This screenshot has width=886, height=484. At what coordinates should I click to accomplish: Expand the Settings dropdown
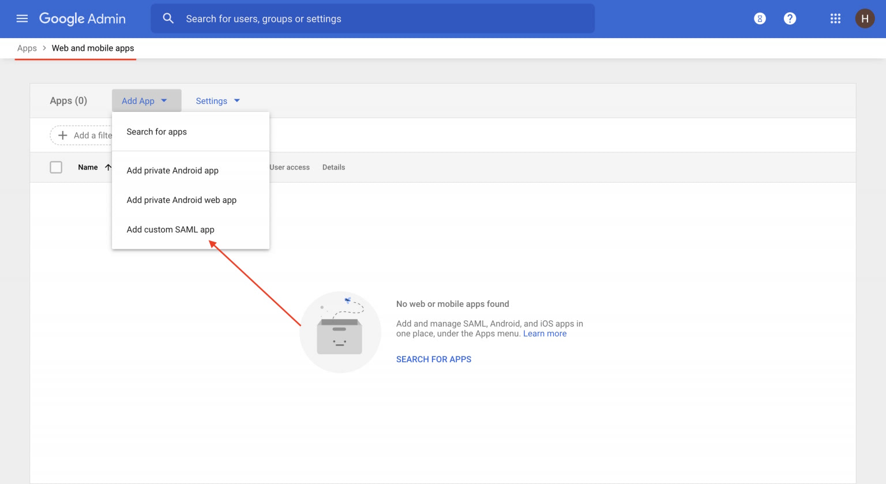point(217,101)
